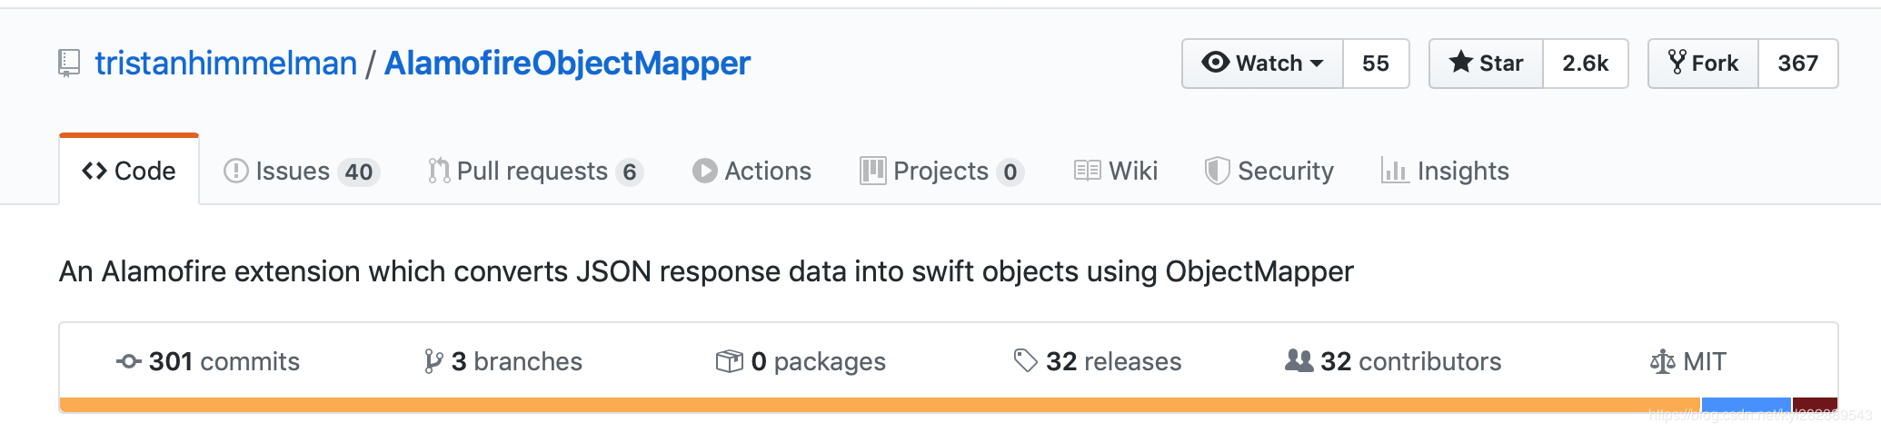
Task: View the Insights tab
Action: pos(1445,171)
